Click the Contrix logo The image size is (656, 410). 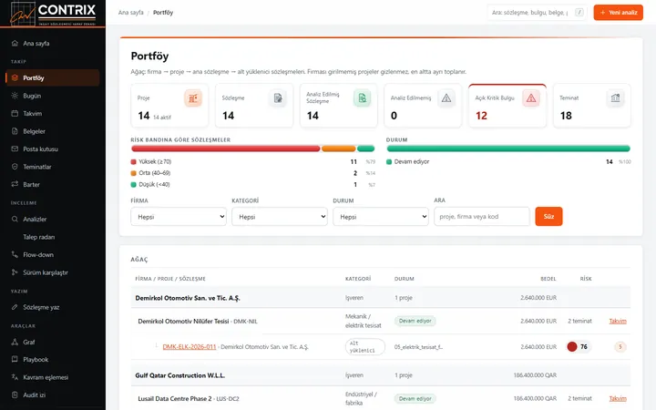point(53,14)
